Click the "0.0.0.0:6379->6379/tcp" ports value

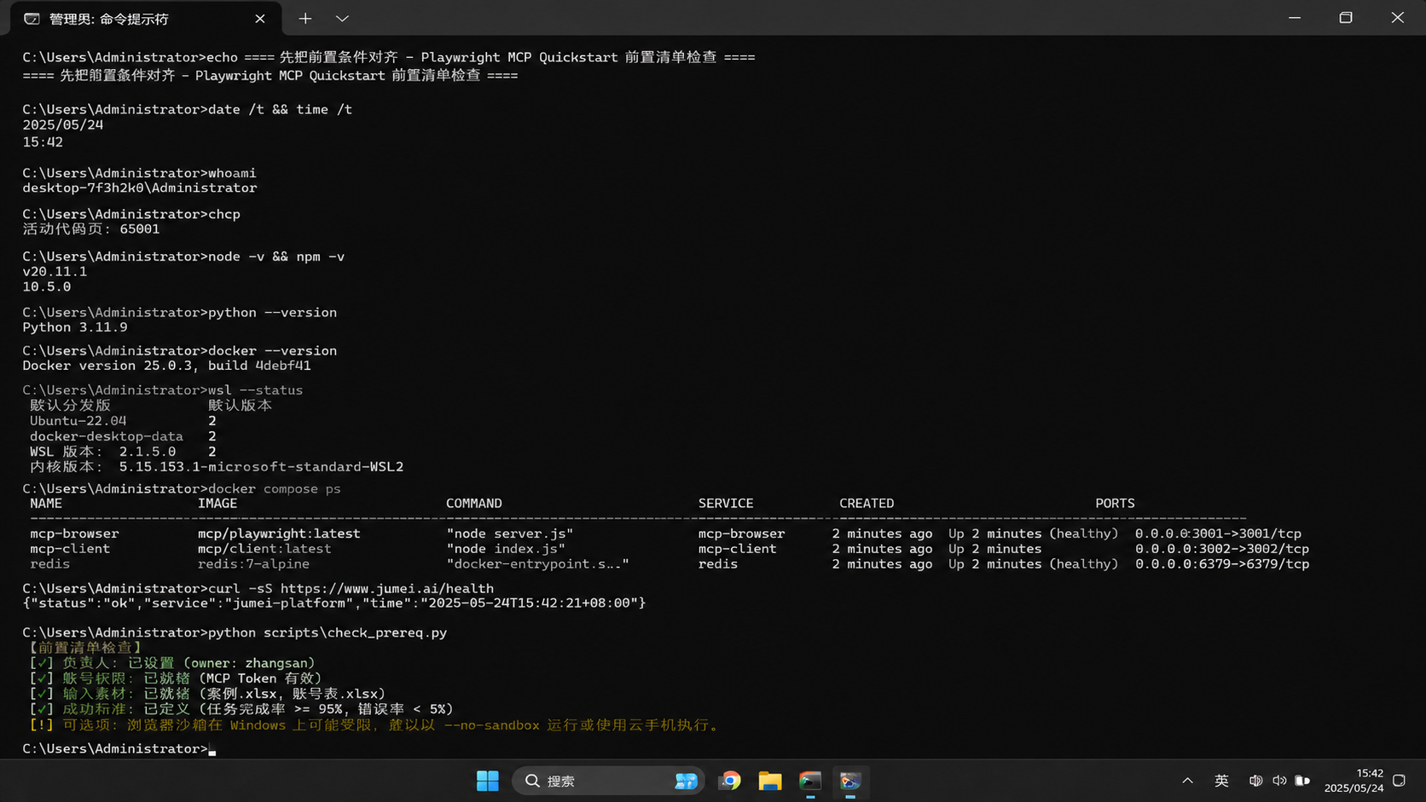click(x=1221, y=564)
